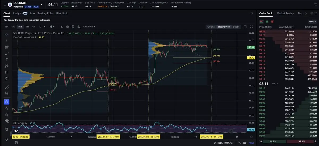Open the chart patterns tool
This screenshot has width=319, height=146.
[x=7, y=66]
